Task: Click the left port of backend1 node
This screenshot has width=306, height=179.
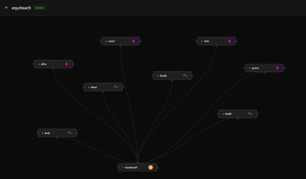Action: pyautogui.click(x=118, y=168)
